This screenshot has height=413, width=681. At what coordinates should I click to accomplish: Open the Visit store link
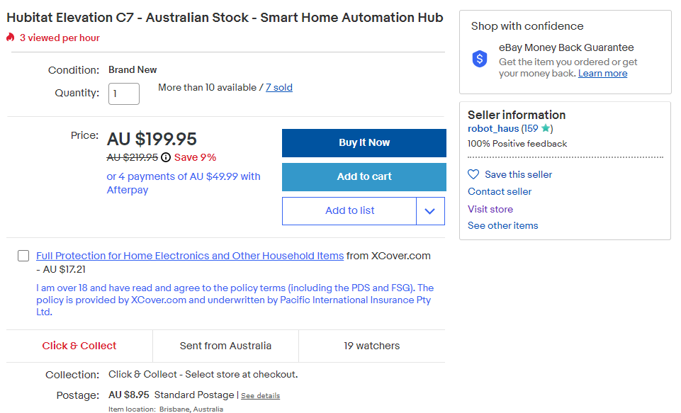coord(490,209)
